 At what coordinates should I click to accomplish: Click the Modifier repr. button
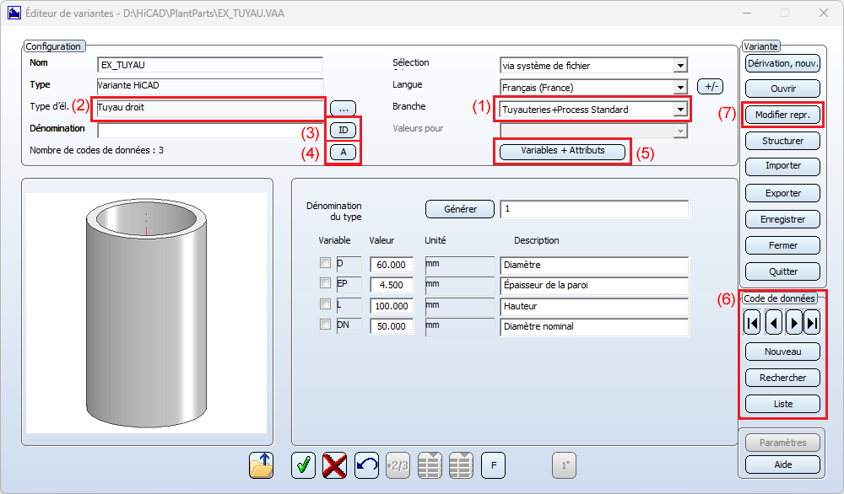782,115
